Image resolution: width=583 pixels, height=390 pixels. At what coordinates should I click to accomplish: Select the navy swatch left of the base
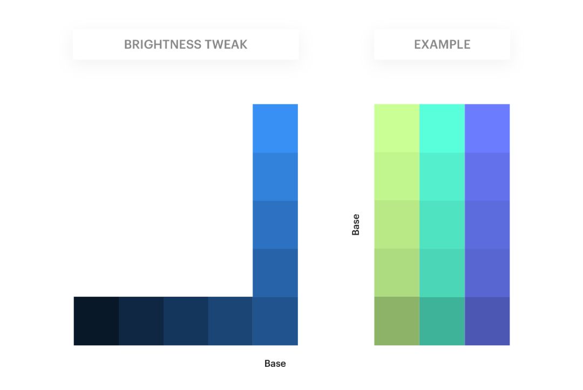[231, 321]
